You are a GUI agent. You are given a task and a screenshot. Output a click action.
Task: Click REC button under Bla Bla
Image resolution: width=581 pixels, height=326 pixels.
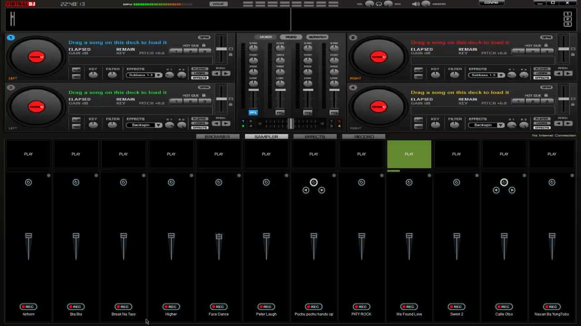click(76, 307)
